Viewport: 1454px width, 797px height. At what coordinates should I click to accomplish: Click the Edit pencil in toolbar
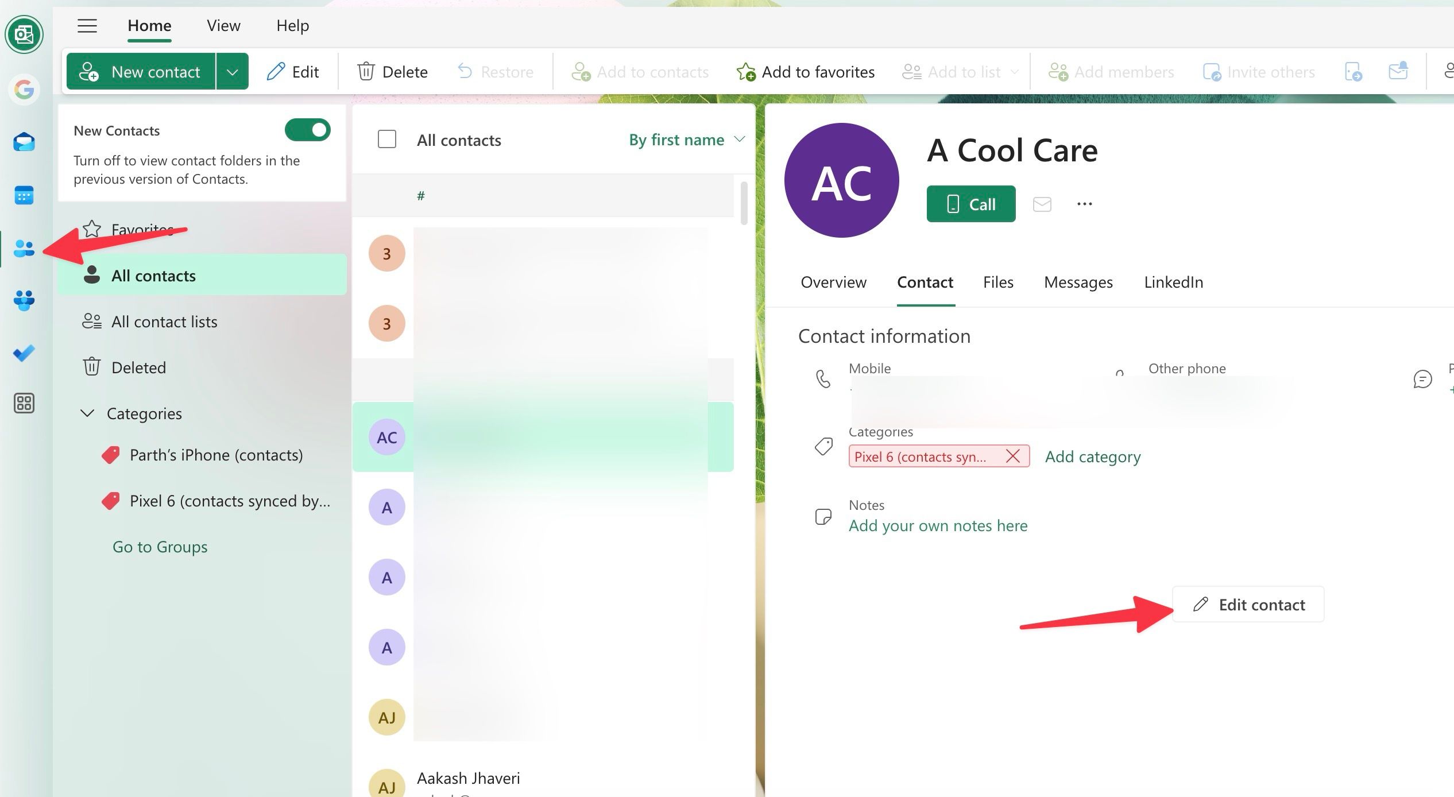[293, 72]
